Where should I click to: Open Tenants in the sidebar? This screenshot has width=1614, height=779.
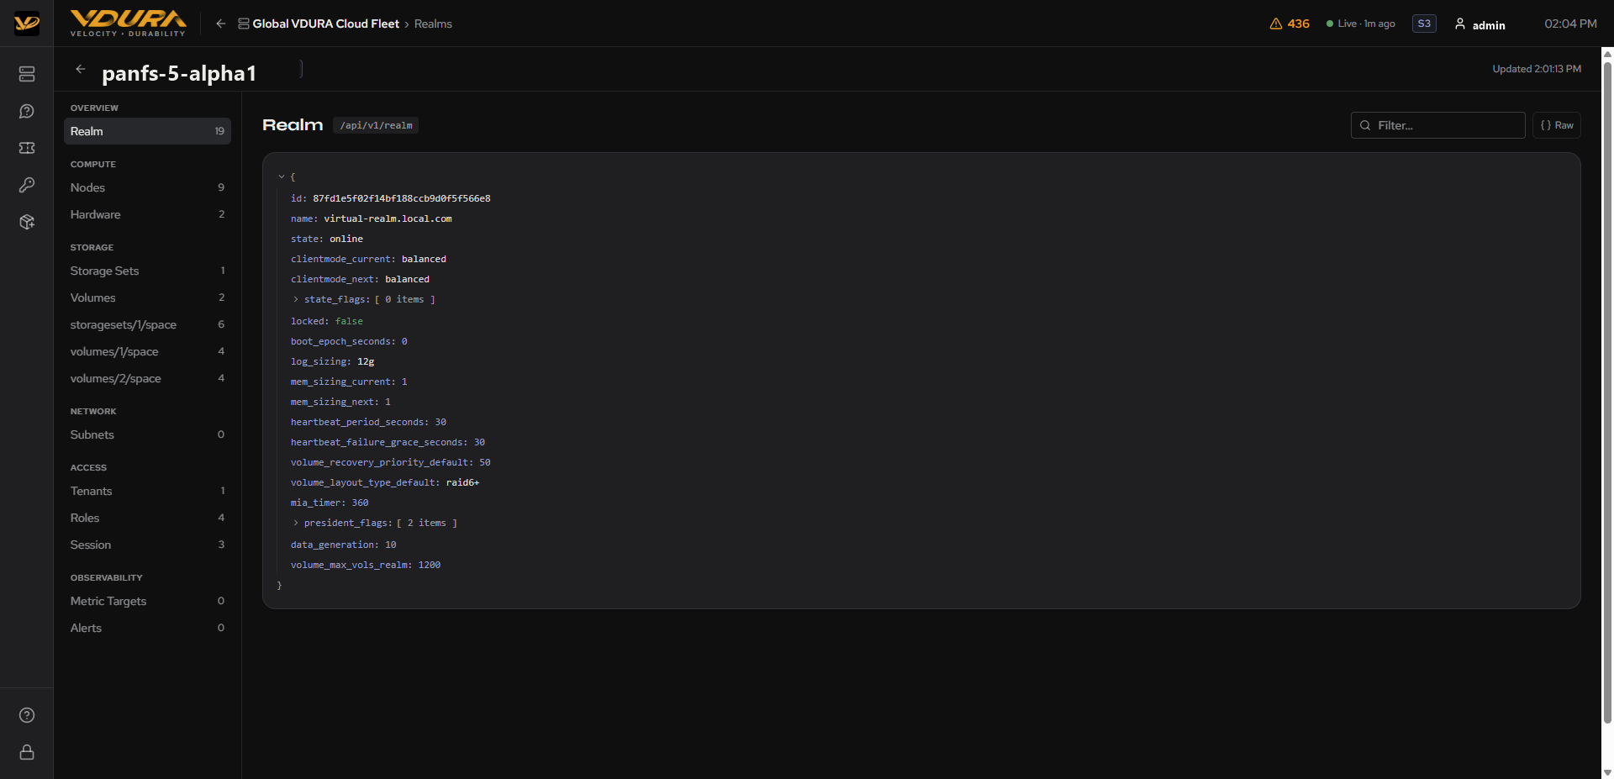[147, 491]
